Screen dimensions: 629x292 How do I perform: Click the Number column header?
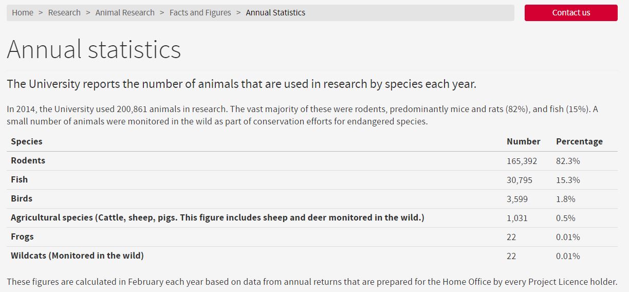click(x=523, y=141)
